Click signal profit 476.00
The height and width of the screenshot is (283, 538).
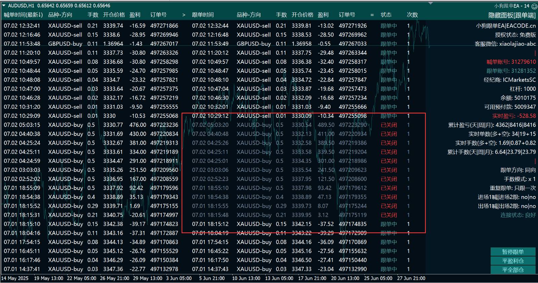138,125
